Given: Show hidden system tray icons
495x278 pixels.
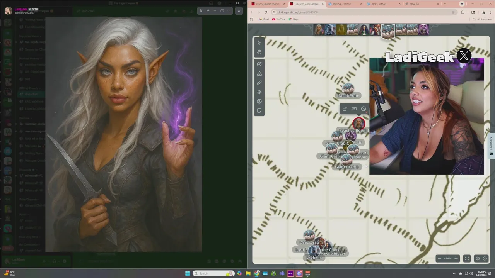Looking at the screenshot, I should [x=454, y=273].
